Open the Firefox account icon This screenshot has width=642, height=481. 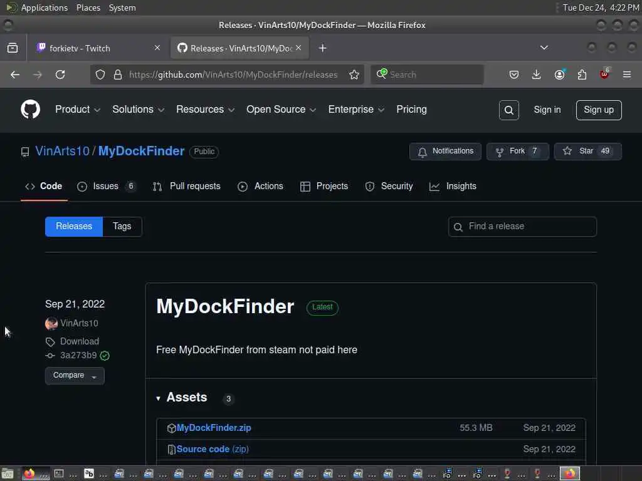click(x=559, y=75)
